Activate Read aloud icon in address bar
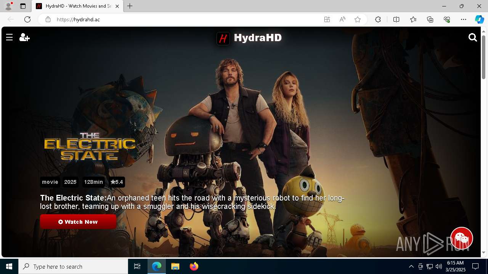 342,19
